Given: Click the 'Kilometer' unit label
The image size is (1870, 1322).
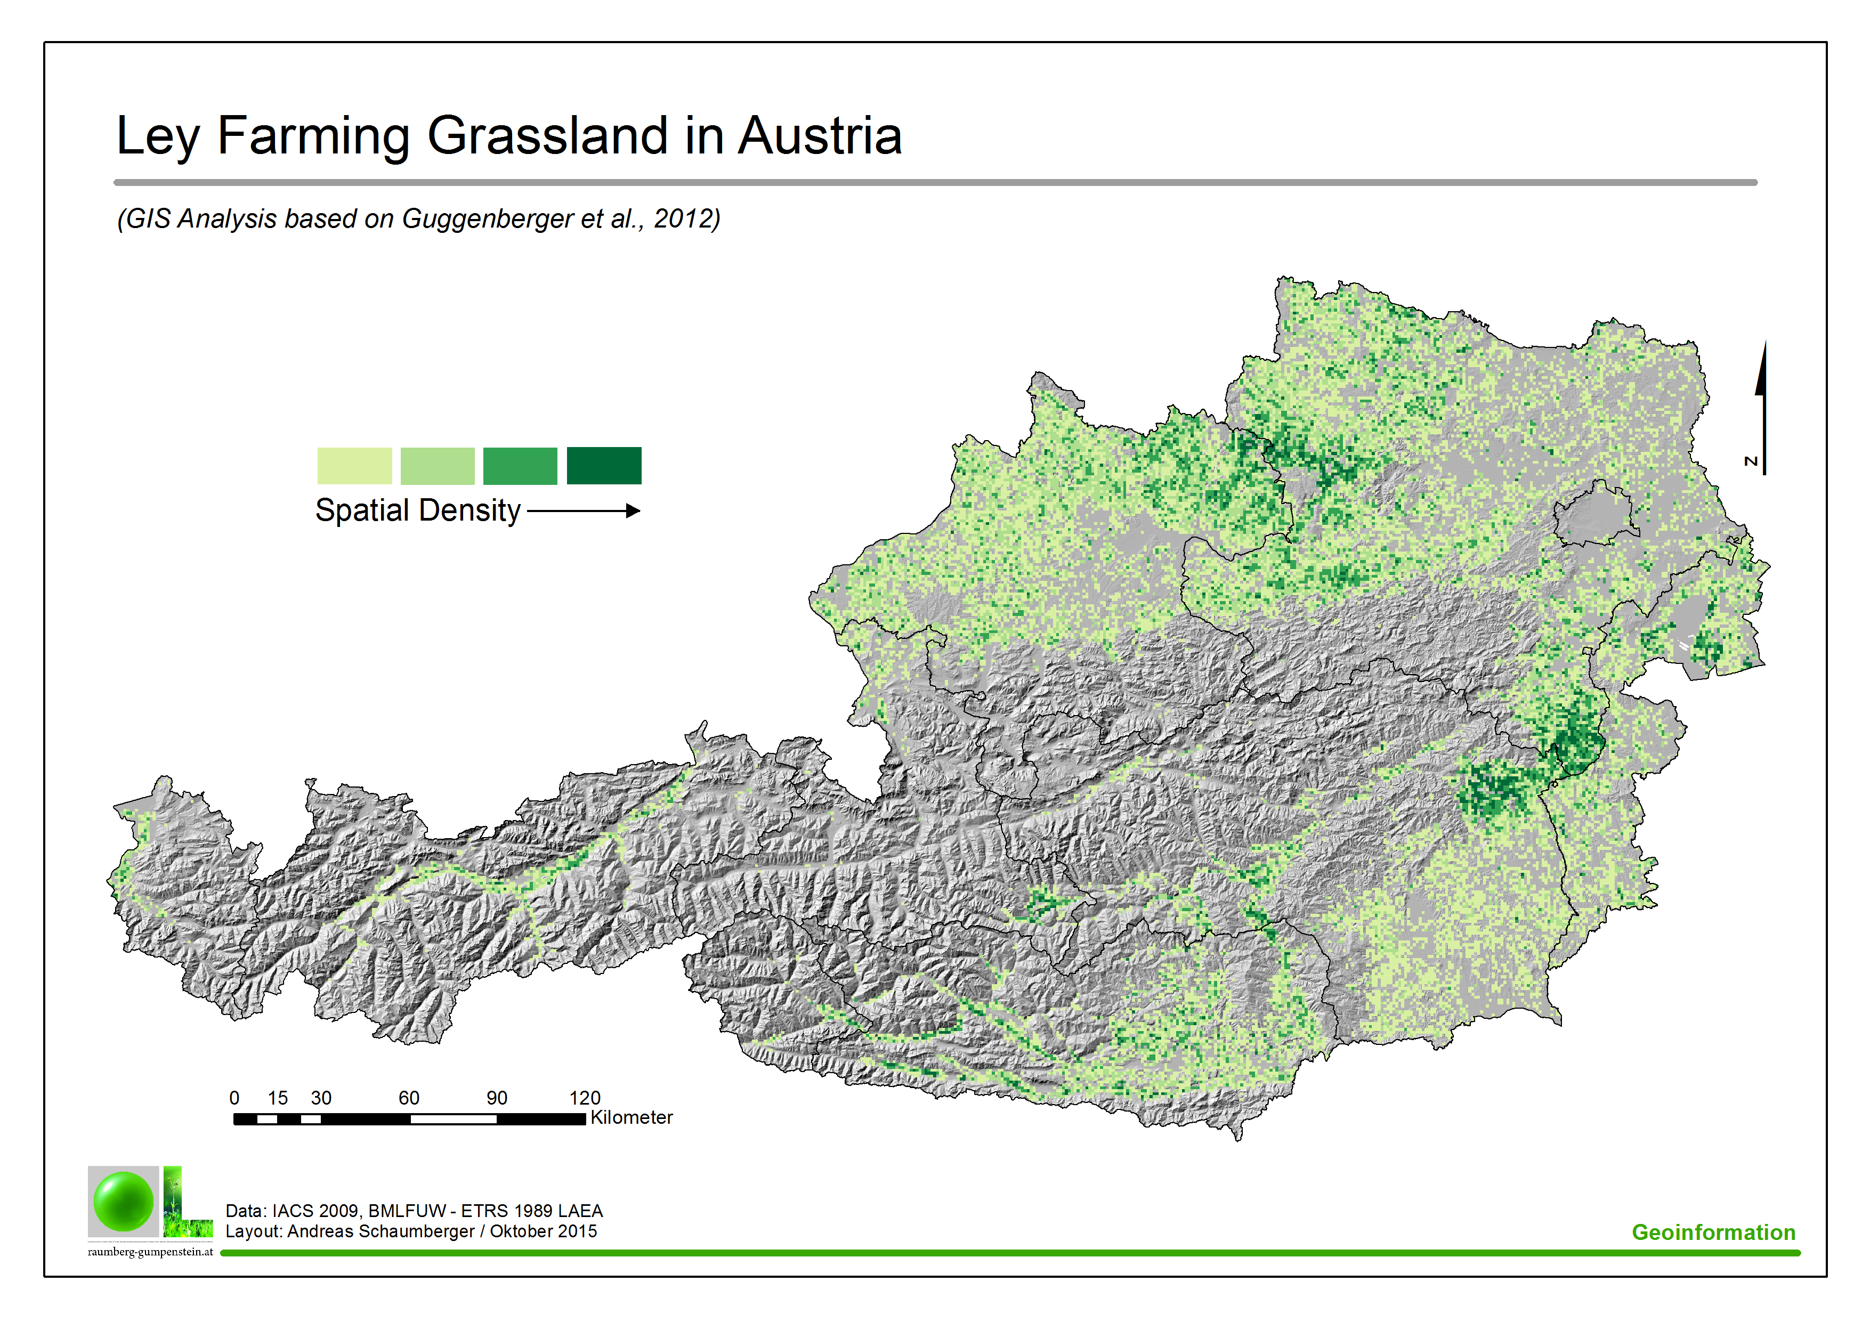Looking at the screenshot, I should [x=632, y=1117].
